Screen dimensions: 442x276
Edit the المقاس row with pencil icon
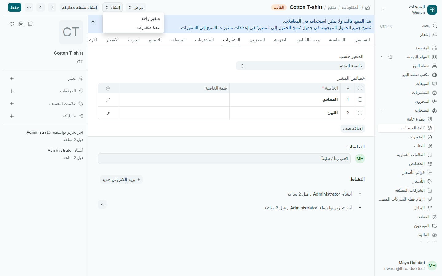pos(108,100)
